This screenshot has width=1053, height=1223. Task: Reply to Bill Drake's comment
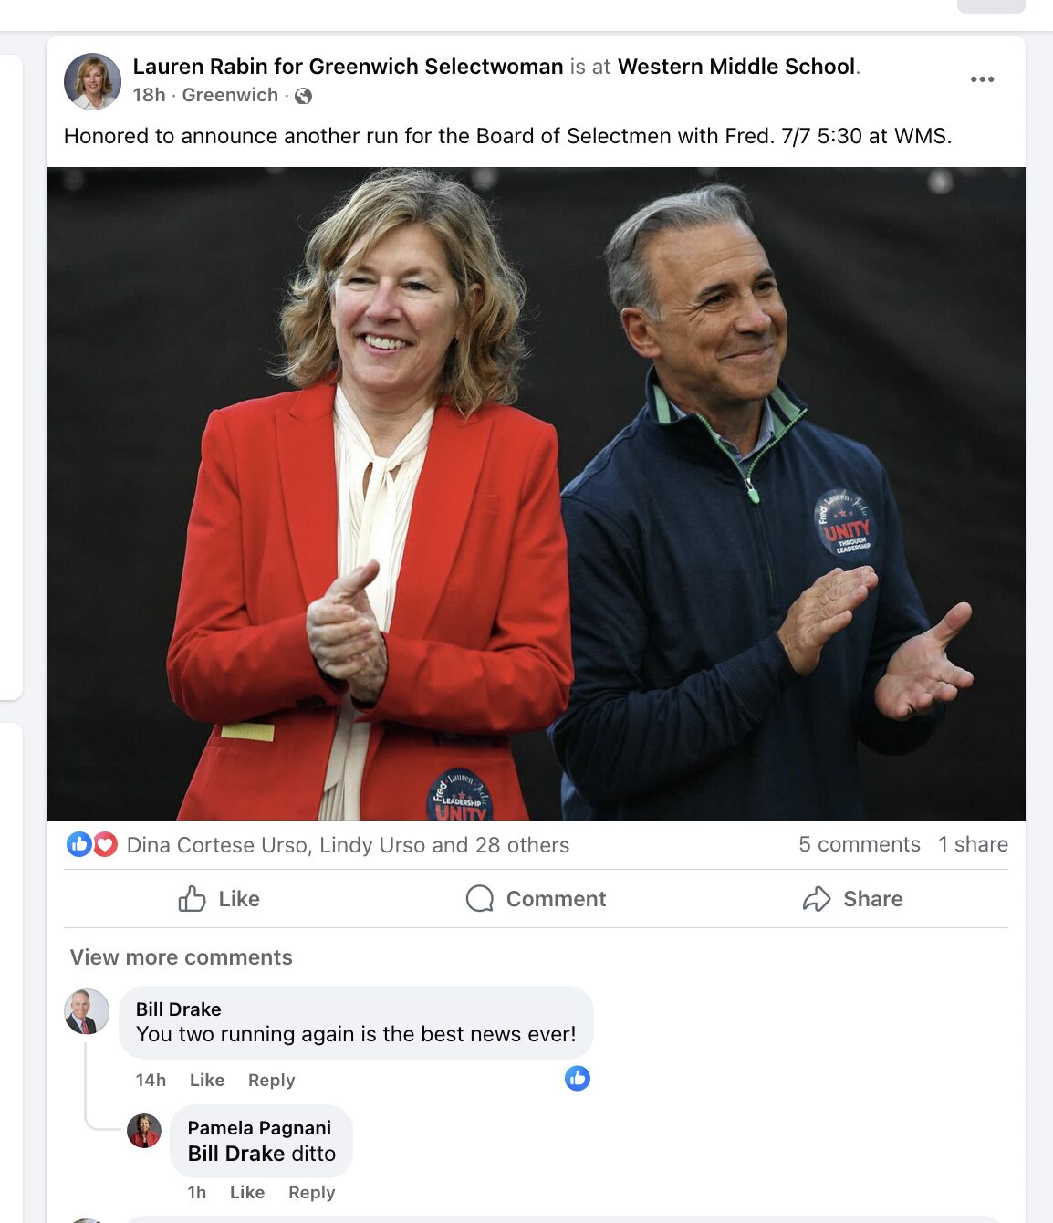[271, 1080]
